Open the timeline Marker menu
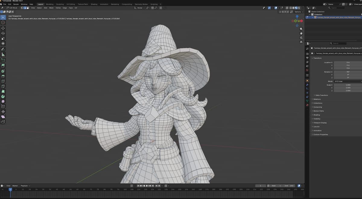Viewport: 362px width, 199px height. [x=15, y=186]
